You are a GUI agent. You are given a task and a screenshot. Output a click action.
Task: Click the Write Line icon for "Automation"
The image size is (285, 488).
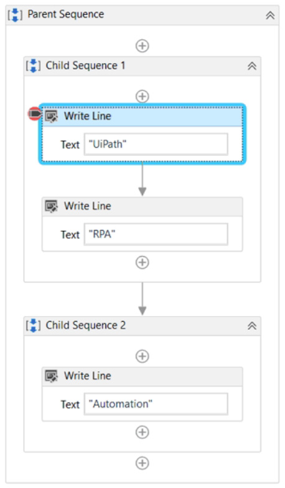coord(51,376)
